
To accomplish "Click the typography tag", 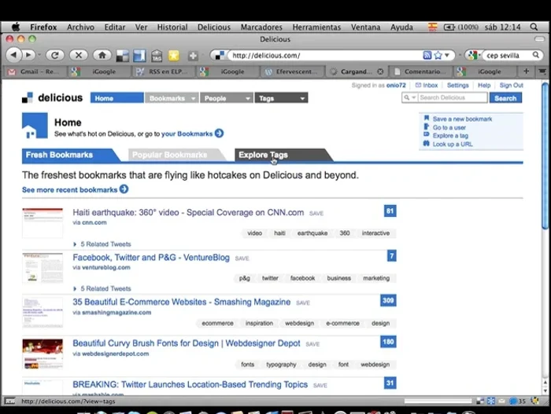I will 281,365.
